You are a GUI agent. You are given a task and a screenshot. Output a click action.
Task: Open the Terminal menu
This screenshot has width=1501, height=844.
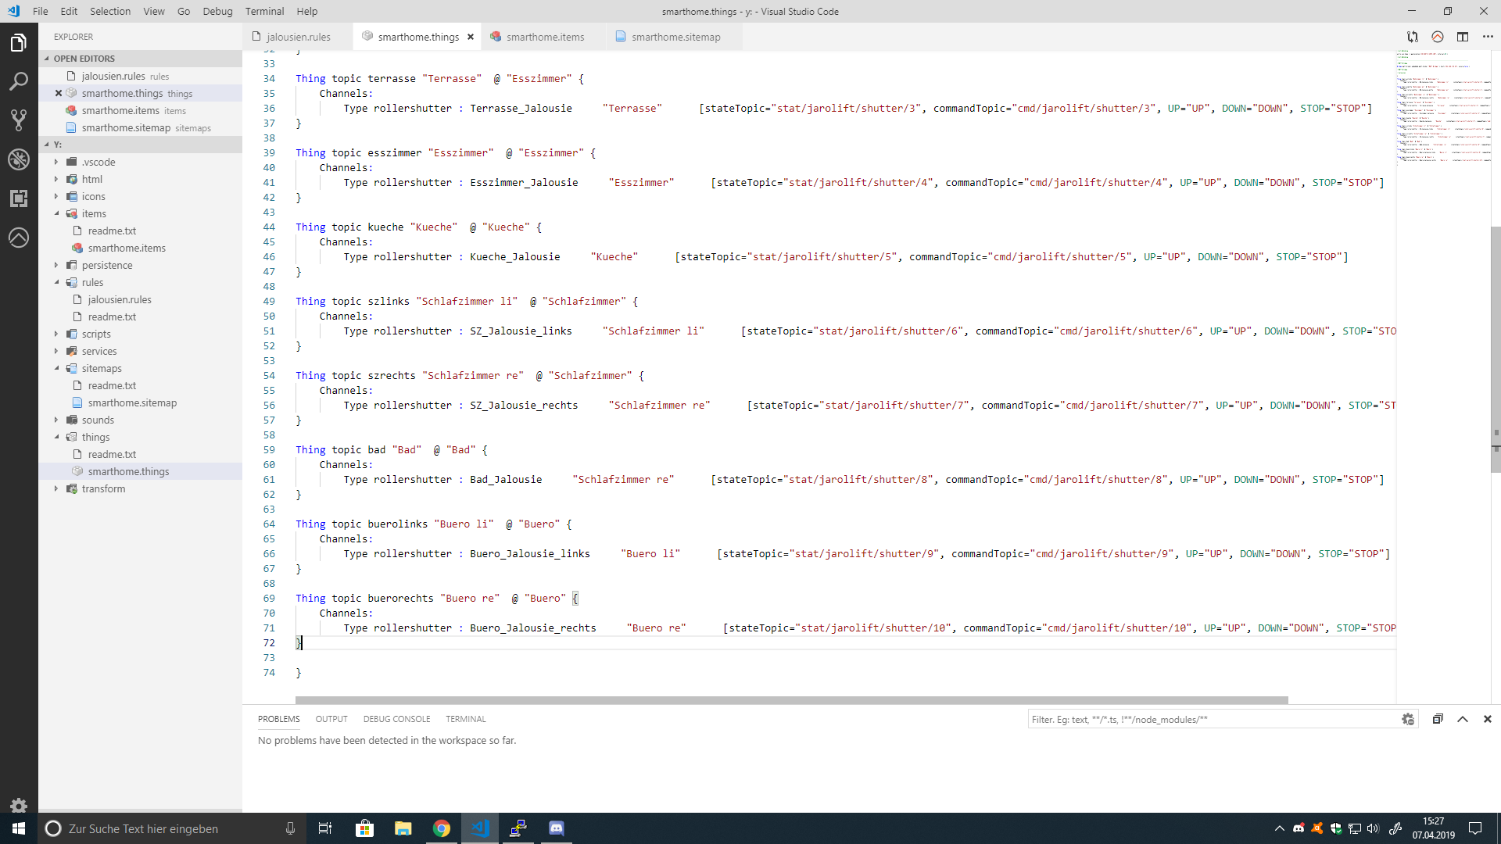[264, 11]
